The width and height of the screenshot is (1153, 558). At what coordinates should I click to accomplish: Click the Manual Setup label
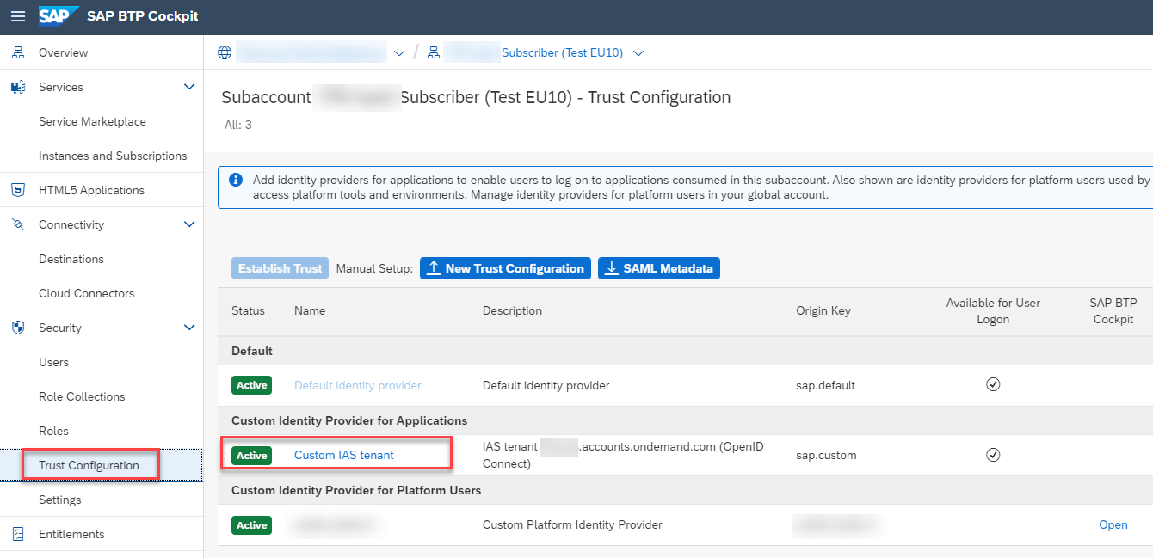click(x=374, y=268)
